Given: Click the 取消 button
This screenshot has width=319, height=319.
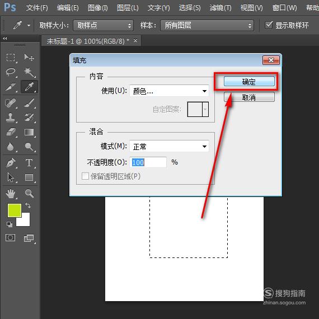Looking at the screenshot, I should 249,97.
